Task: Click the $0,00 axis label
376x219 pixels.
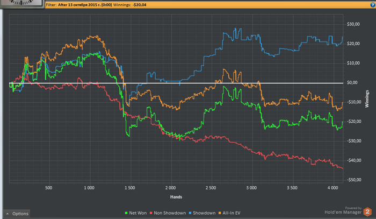Action: [x=352, y=82]
